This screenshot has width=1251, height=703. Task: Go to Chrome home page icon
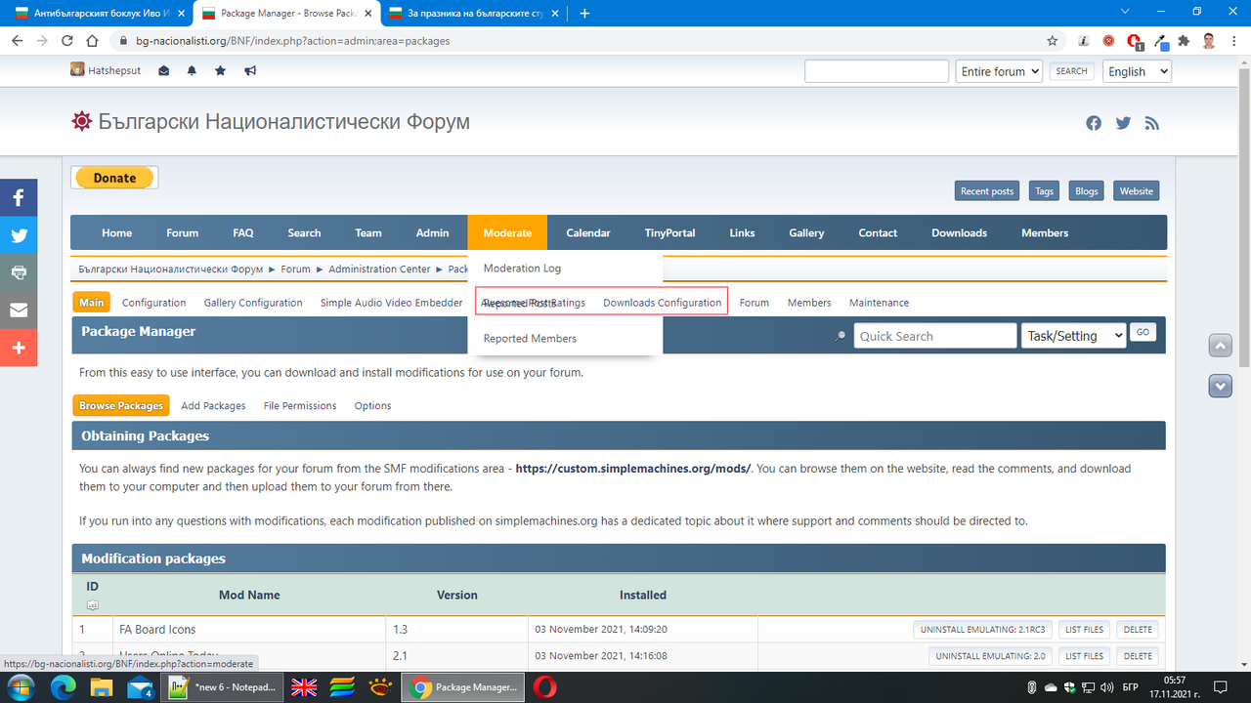92,41
